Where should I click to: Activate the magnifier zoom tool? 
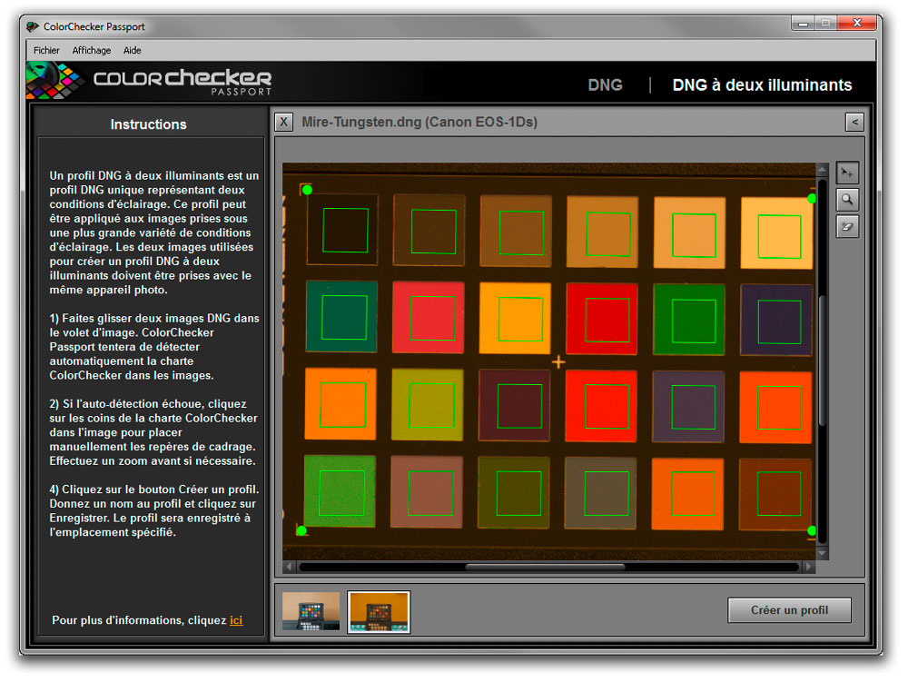point(847,200)
